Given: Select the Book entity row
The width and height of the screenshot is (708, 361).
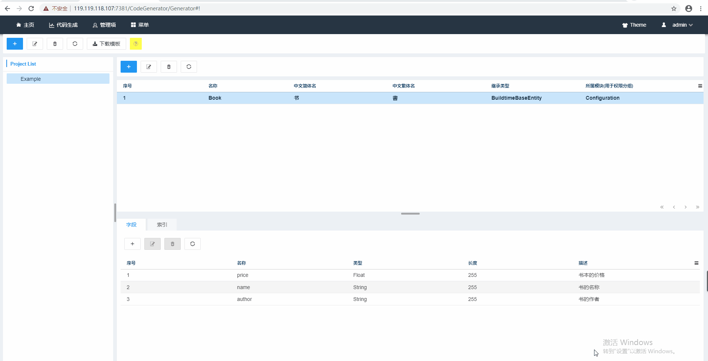Looking at the screenshot, I should click(x=410, y=98).
